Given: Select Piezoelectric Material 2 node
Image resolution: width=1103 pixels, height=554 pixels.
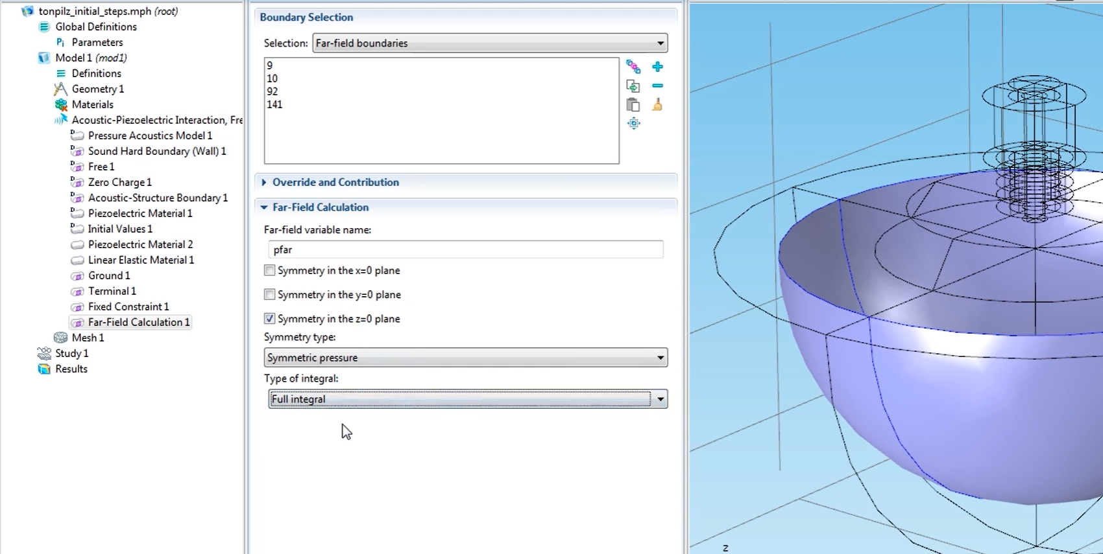Looking at the screenshot, I should point(140,244).
